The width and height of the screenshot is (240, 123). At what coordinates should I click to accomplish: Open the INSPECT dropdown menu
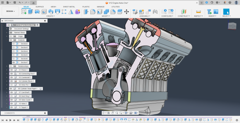tap(198, 16)
